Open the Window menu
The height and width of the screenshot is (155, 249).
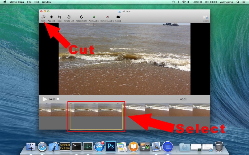pyautogui.click(x=46, y=2)
